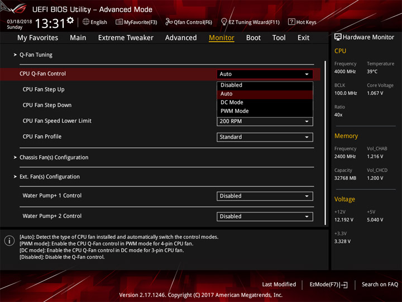The width and height of the screenshot is (402, 302).
Task: Open the Advanced tab
Action: (181, 38)
